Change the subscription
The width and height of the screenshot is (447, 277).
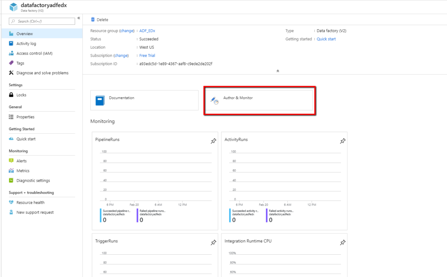click(x=121, y=56)
